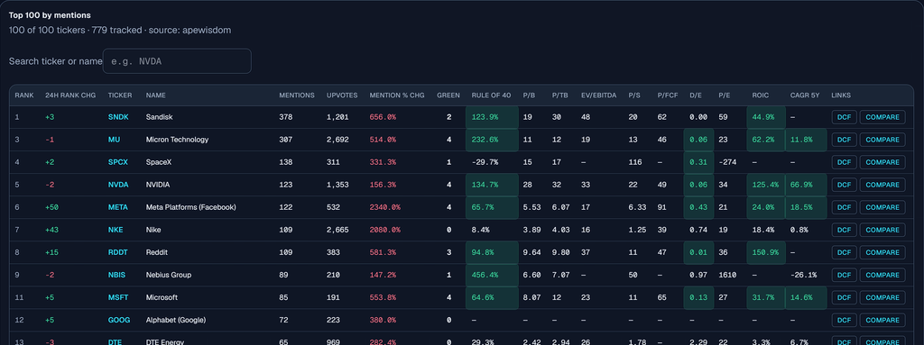Sort by TICKER column header
Screen dimensions: 924x345
click(120, 95)
